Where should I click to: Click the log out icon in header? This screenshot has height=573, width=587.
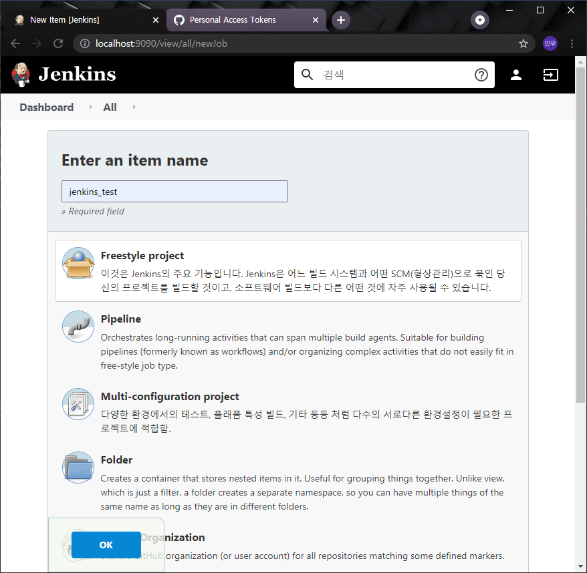[550, 75]
